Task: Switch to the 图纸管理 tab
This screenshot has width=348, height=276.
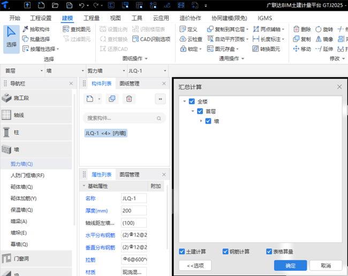Action: 129,83
